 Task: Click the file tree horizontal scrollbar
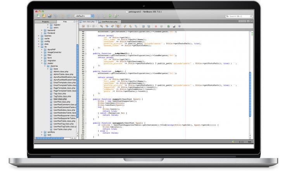coord(50,138)
